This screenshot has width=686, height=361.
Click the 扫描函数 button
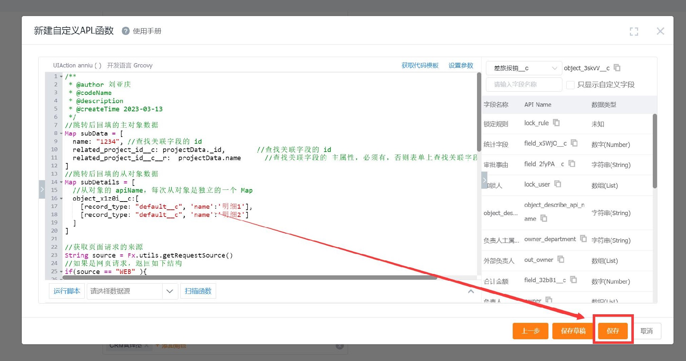point(198,291)
